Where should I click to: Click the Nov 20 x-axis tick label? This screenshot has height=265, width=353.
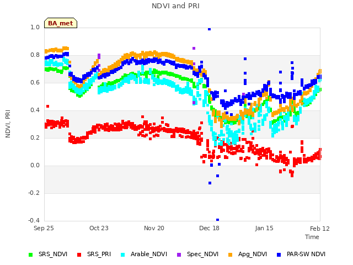[x=154, y=228]
